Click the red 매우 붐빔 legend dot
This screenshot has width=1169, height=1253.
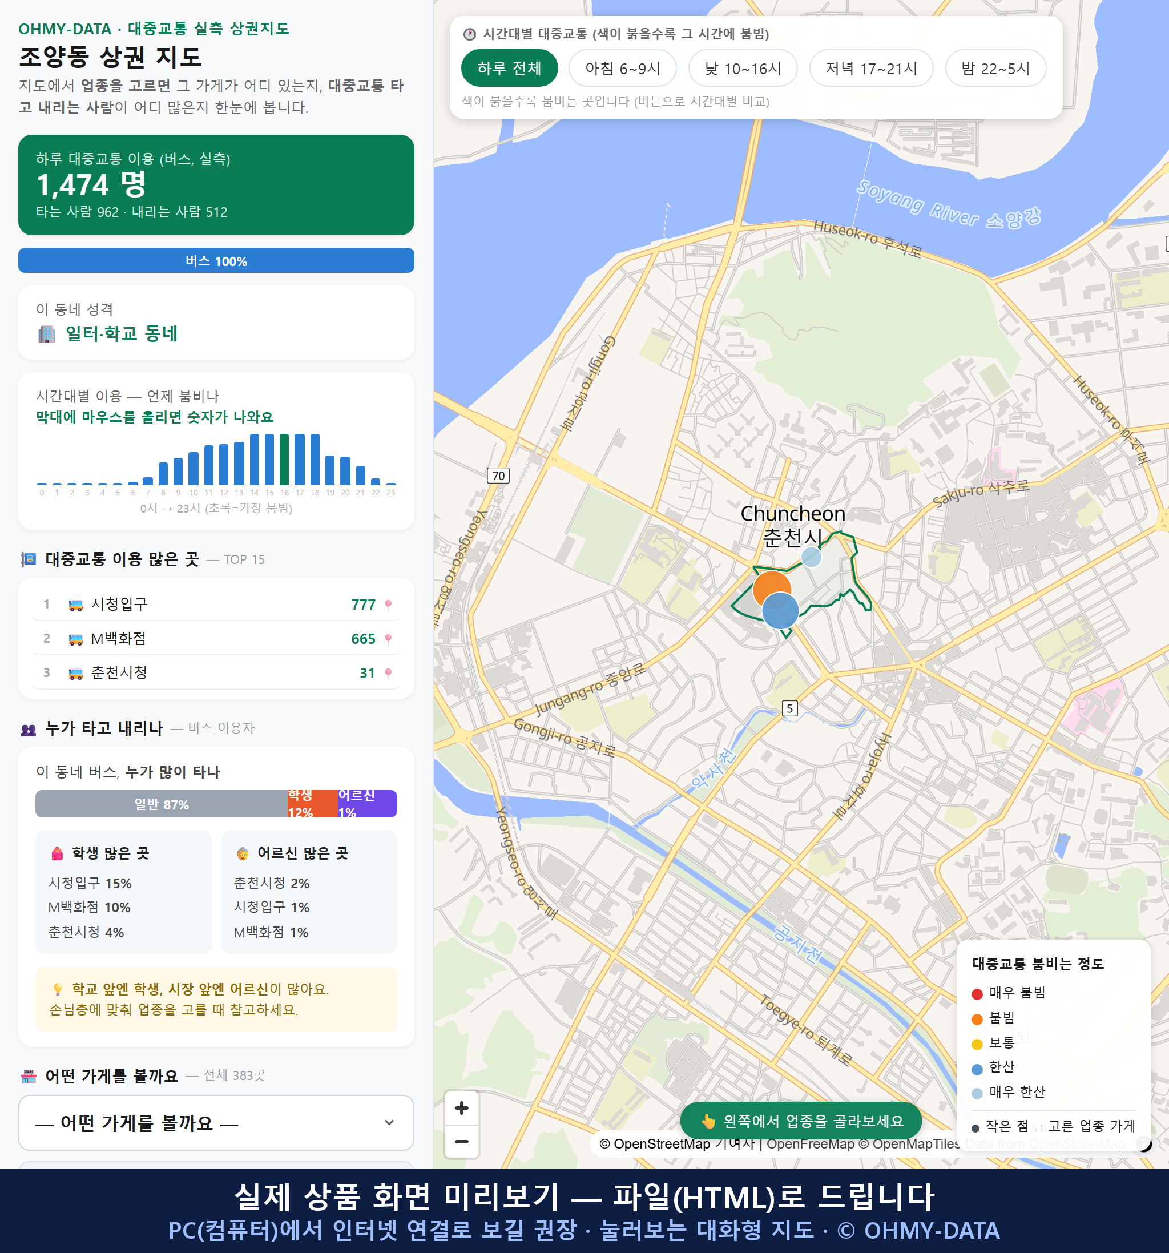(977, 994)
